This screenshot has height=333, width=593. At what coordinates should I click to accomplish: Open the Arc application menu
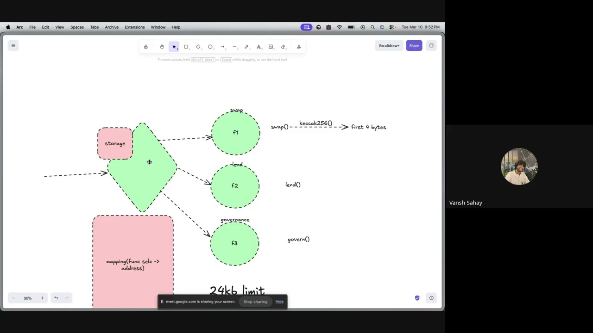pyautogui.click(x=19, y=27)
